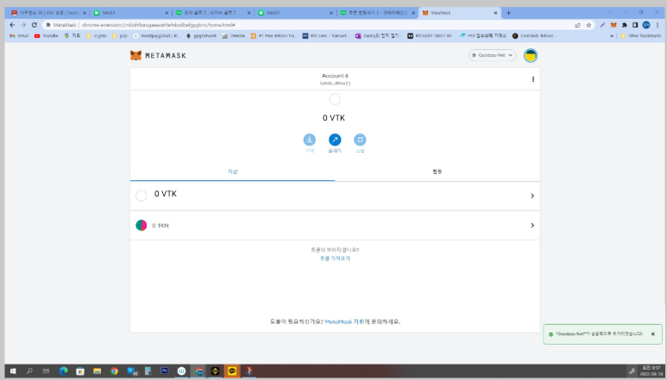Open the account options three-dot menu
The image size is (667, 380).
coord(533,79)
